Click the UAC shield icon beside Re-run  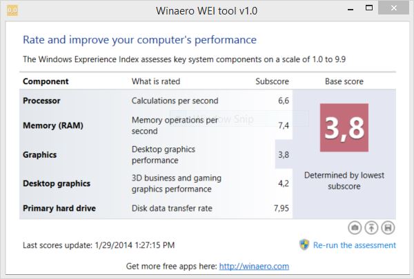point(304,245)
